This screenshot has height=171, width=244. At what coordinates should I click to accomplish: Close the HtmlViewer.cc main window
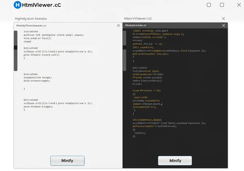coord(239,5)
